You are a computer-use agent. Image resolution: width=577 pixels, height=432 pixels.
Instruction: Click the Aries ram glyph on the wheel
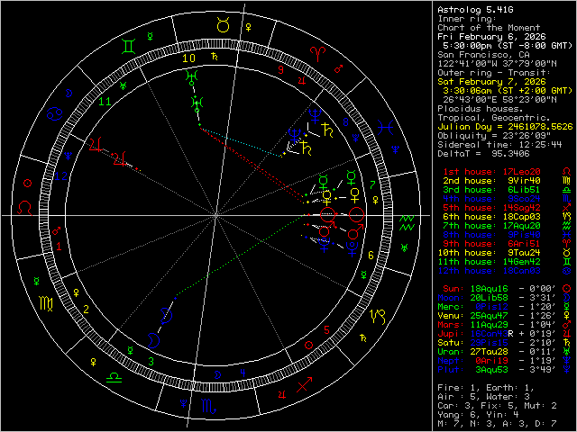click(319, 51)
